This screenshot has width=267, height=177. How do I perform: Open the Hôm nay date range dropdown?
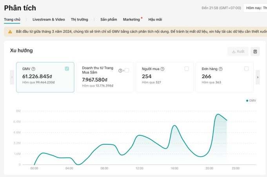coord(255,8)
